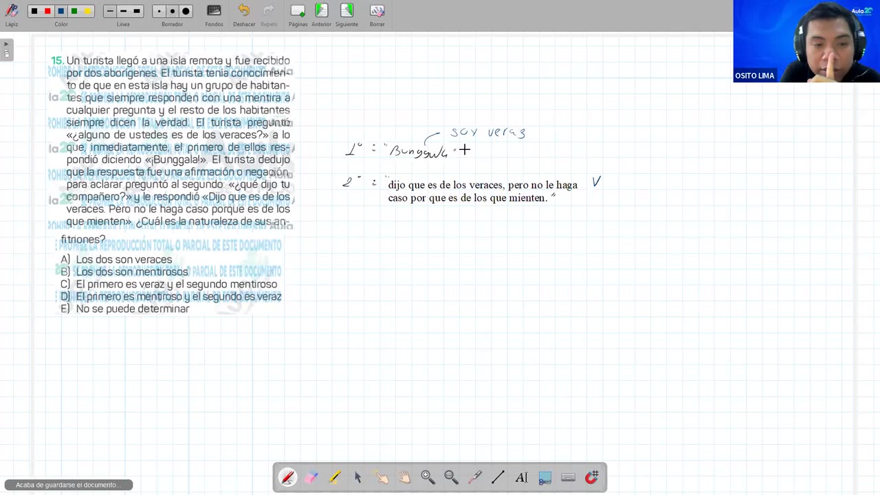Select the text insertion tool
The height and width of the screenshot is (495, 880).
point(521,477)
